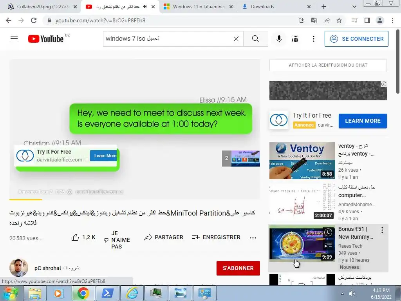Open more actions ellipsis under video

point(253,238)
